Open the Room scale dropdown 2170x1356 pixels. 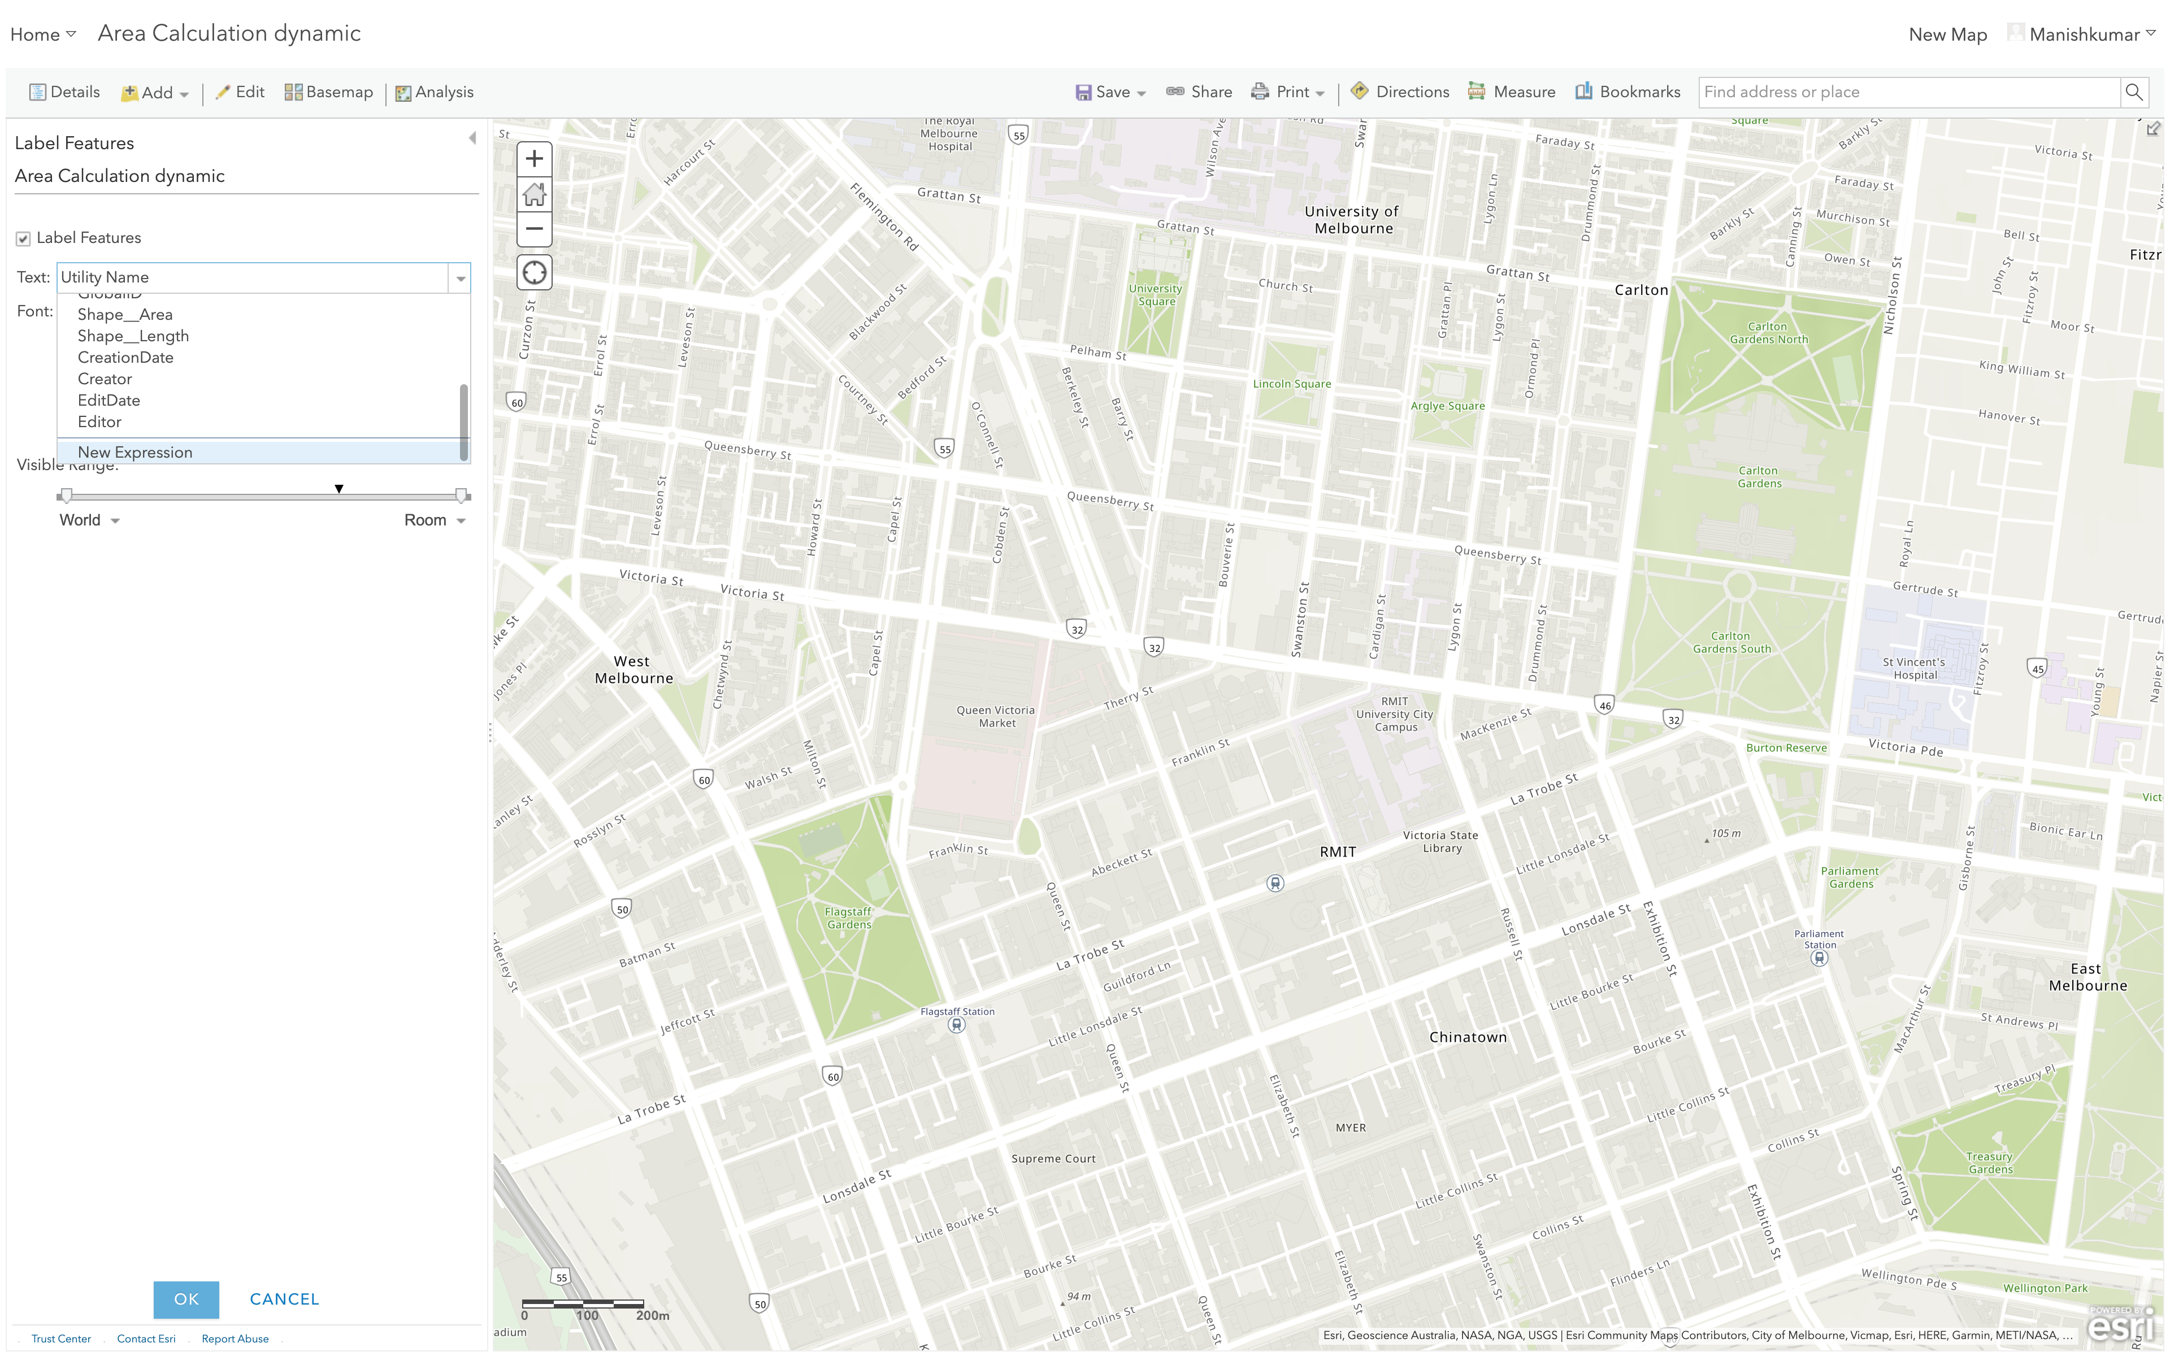[x=435, y=520]
